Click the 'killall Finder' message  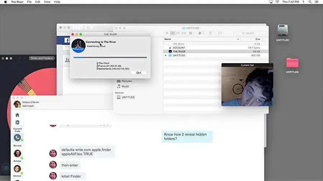click(x=72, y=176)
